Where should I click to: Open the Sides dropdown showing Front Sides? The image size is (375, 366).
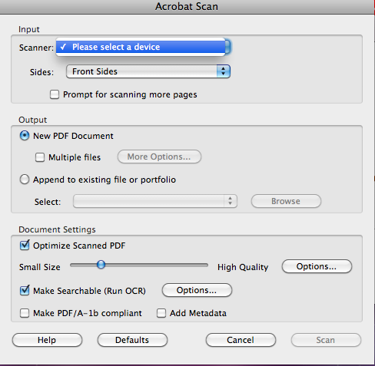[148, 71]
